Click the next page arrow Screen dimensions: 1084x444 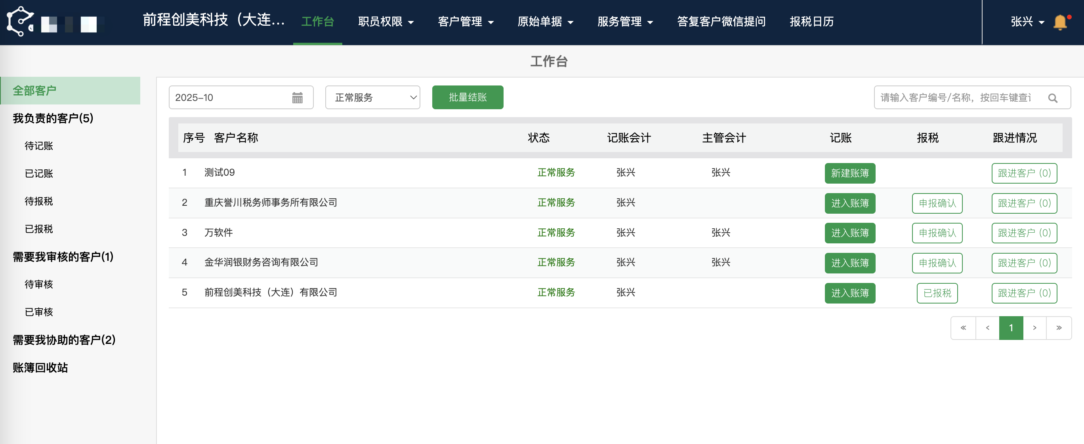[x=1035, y=328]
